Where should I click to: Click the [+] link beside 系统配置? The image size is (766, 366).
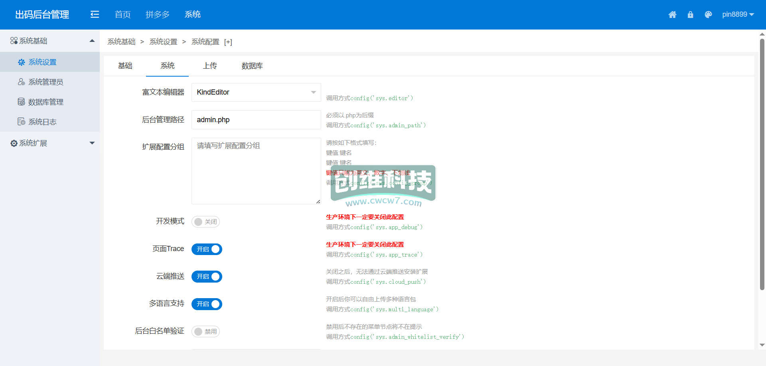pyautogui.click(x=228, y=42)
